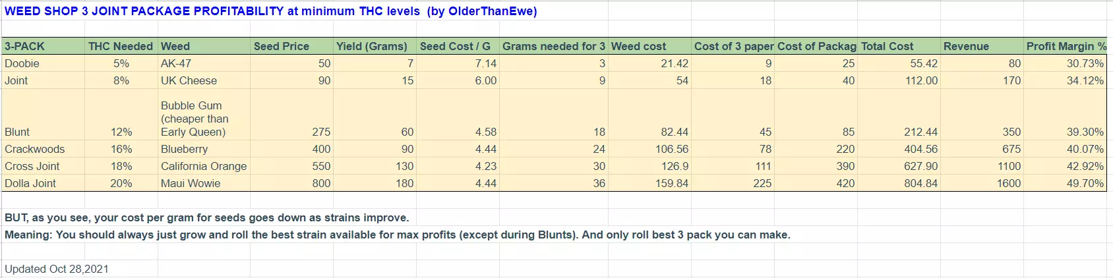1113x278 pixels.
Task: Click the 'THC Needed' column header
Action: pos(121,46)
